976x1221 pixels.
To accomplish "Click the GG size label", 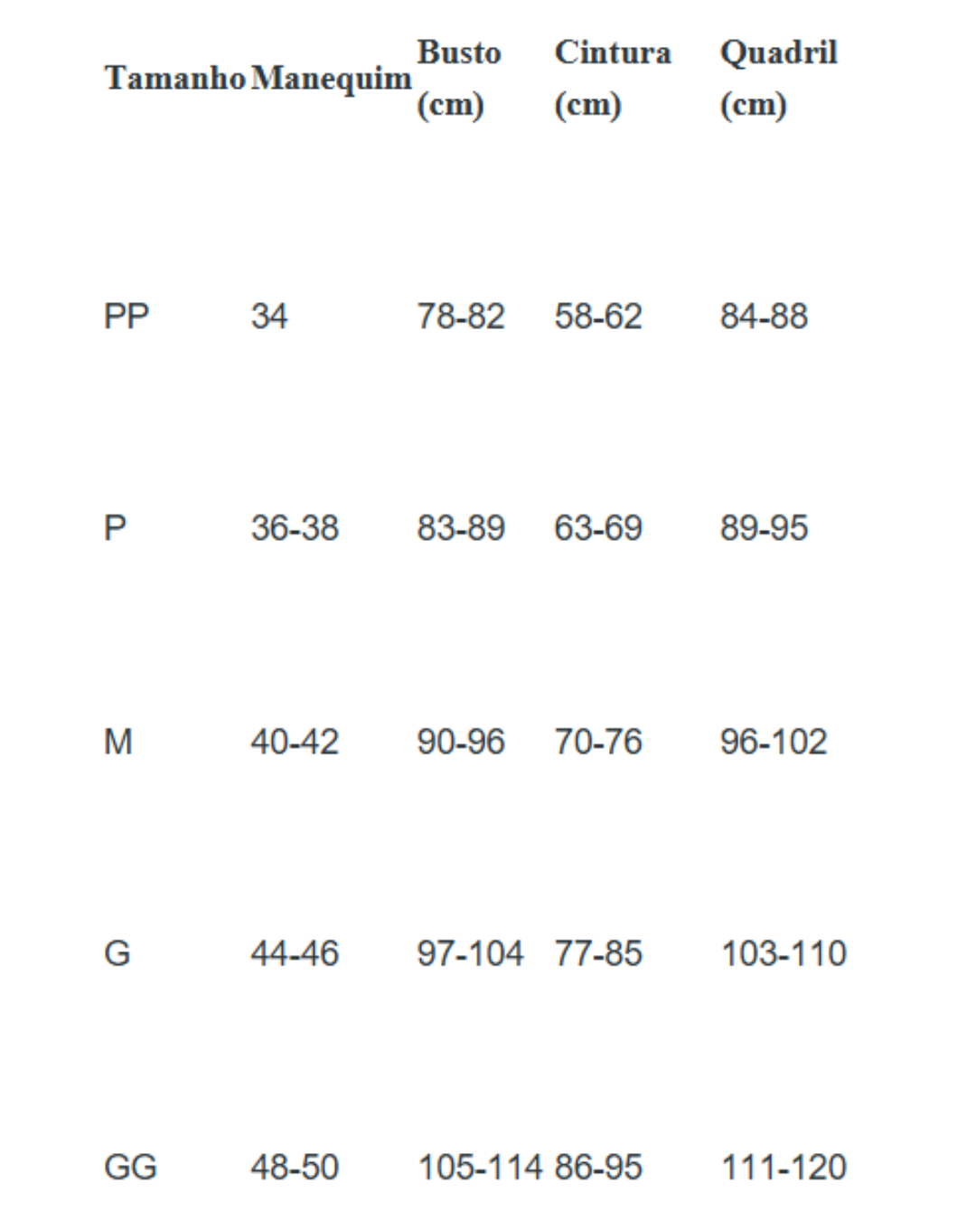I will pos(131,1167).
